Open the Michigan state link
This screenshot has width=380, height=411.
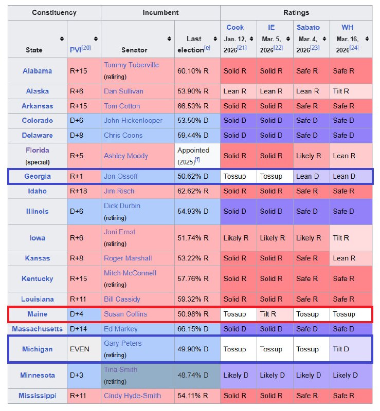[37, 349]
